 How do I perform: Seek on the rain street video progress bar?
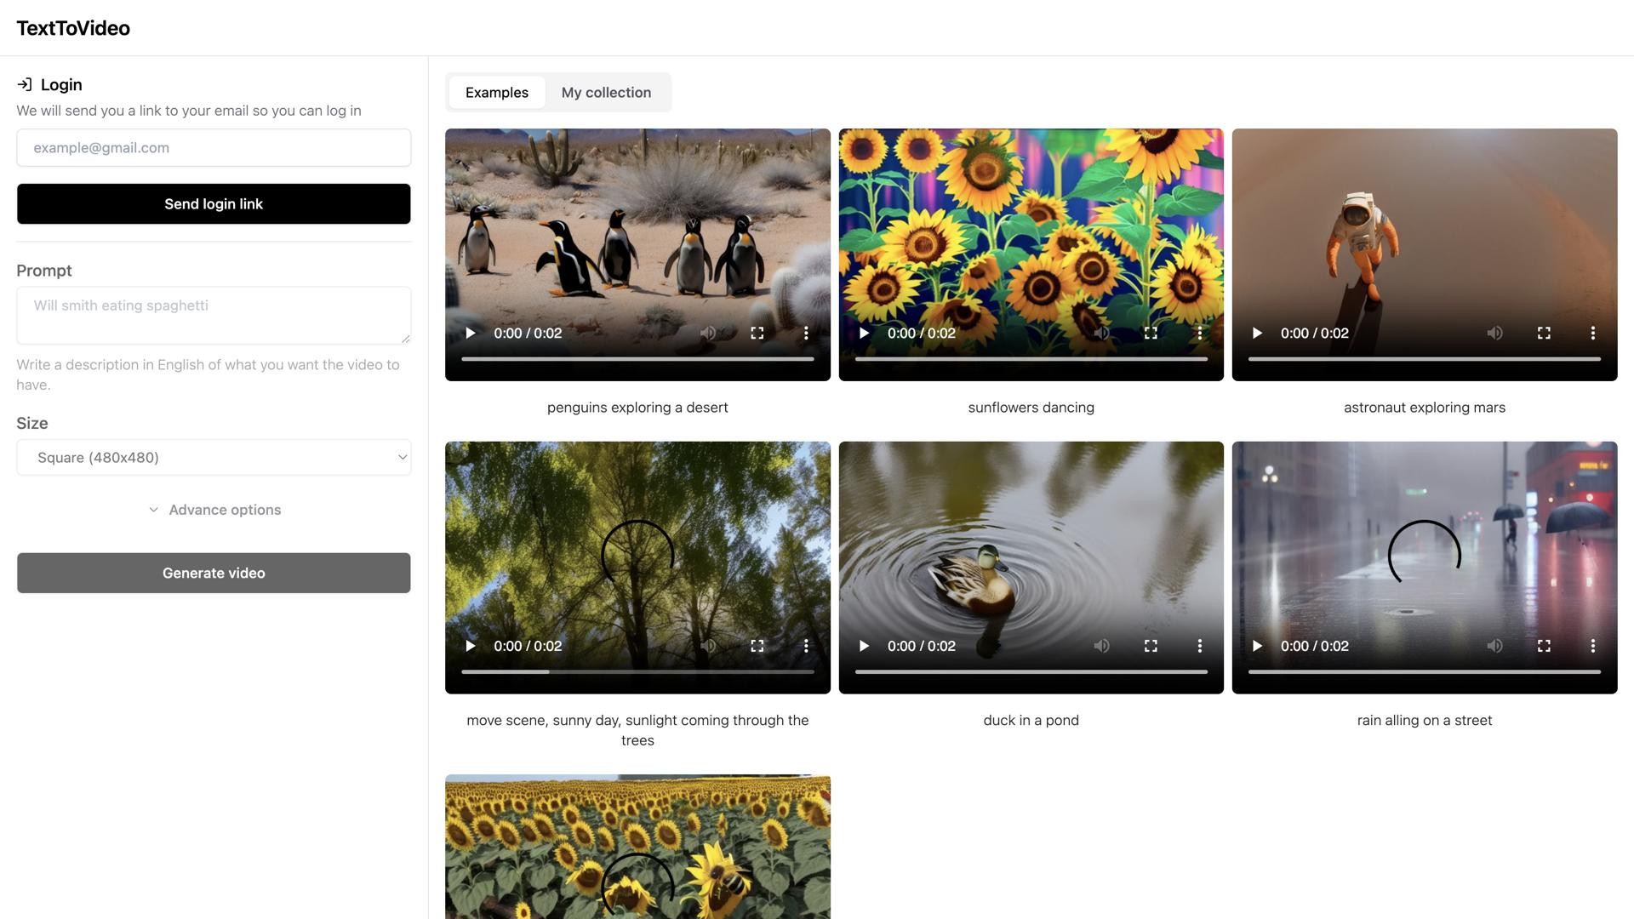[x=1425, y=672]
